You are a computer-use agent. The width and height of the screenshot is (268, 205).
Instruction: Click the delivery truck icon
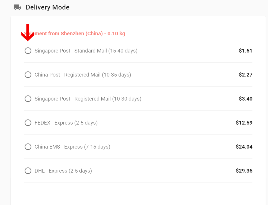[17, 7]
